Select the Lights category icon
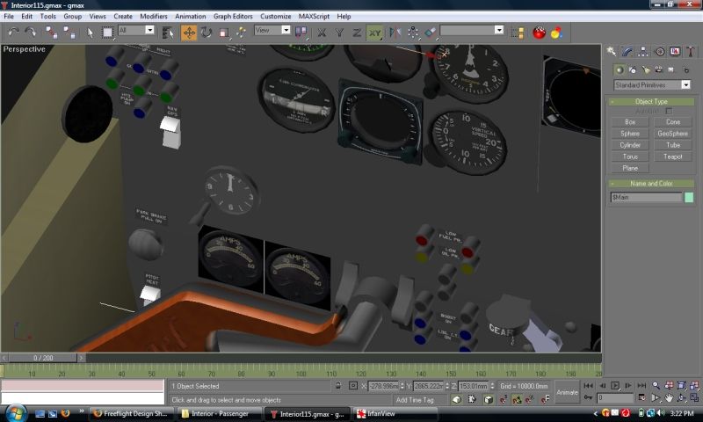This screenshot has height=422, width=703. pos(644,69)
